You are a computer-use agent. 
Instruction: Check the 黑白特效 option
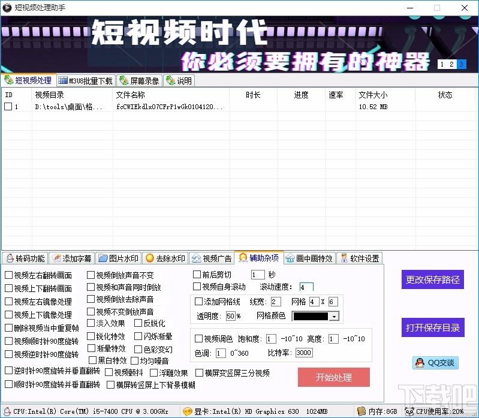click(92, 360)
